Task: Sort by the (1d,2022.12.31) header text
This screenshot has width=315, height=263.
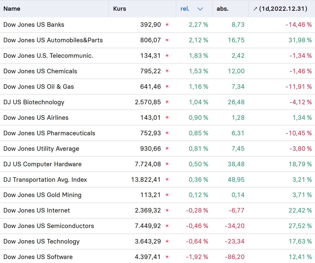Action: [283, 9]
